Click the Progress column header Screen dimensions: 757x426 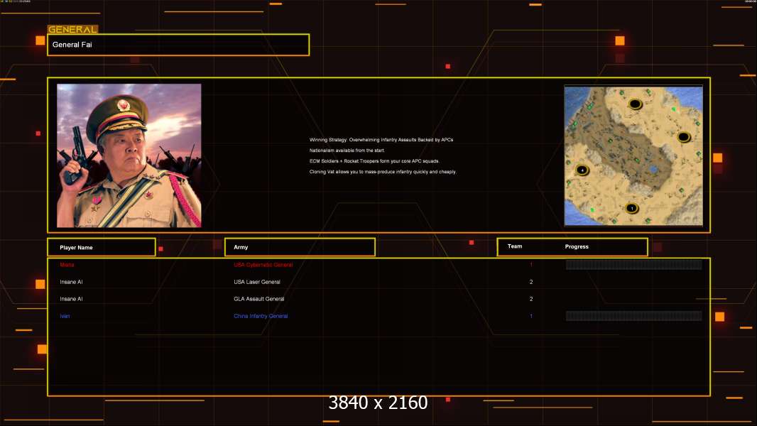click(x=577, y=246)
